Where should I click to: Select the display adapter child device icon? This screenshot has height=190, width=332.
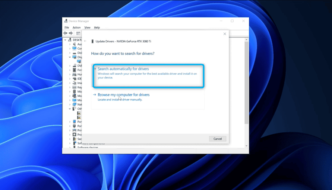79,61
